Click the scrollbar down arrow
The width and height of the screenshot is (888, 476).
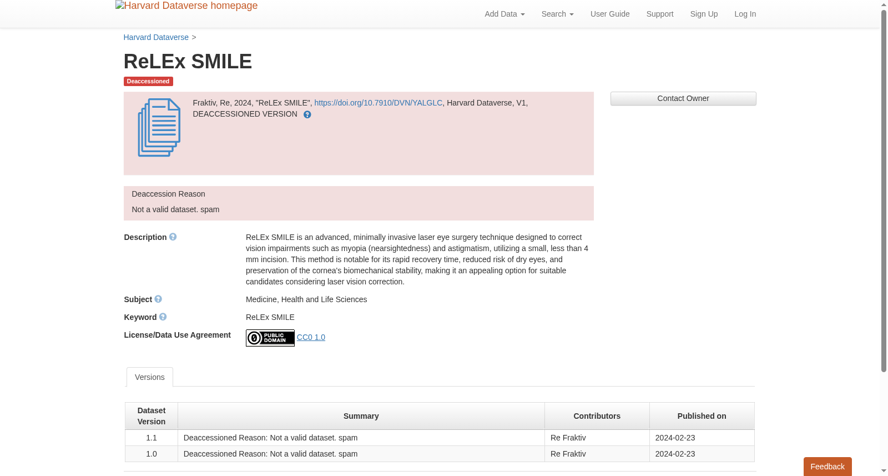click(x=884, y=471)
